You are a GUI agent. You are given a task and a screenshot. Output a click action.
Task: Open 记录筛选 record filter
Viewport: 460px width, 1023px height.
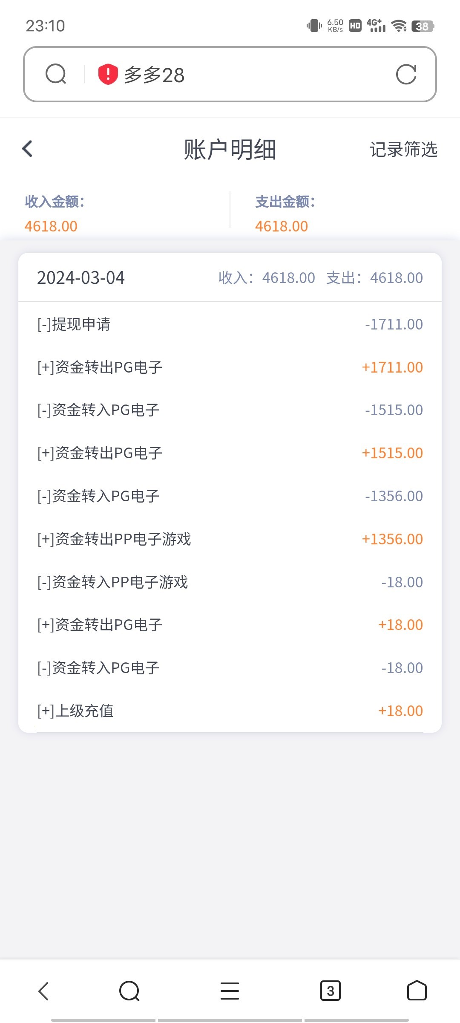(x=403, y=150)
